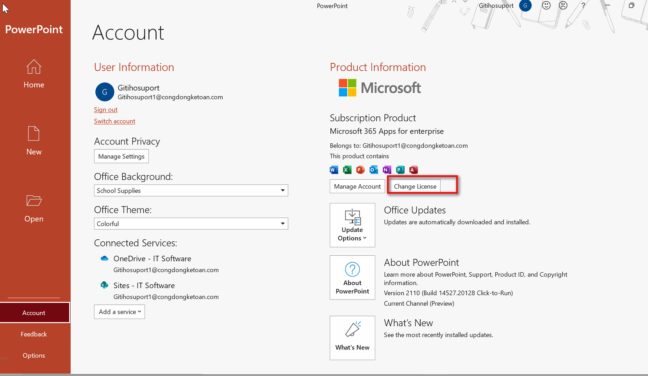648x376 pixels.
Task: Expand the Add a service menu
Action: (x=120, y=312)
